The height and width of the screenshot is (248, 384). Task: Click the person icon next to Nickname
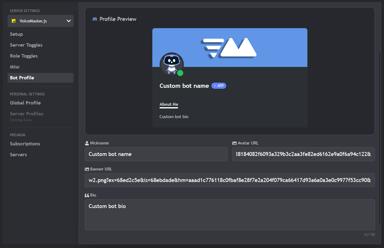pos(86,143)
